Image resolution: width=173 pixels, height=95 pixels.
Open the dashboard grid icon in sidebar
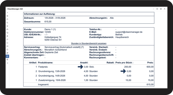pos(7,16)
